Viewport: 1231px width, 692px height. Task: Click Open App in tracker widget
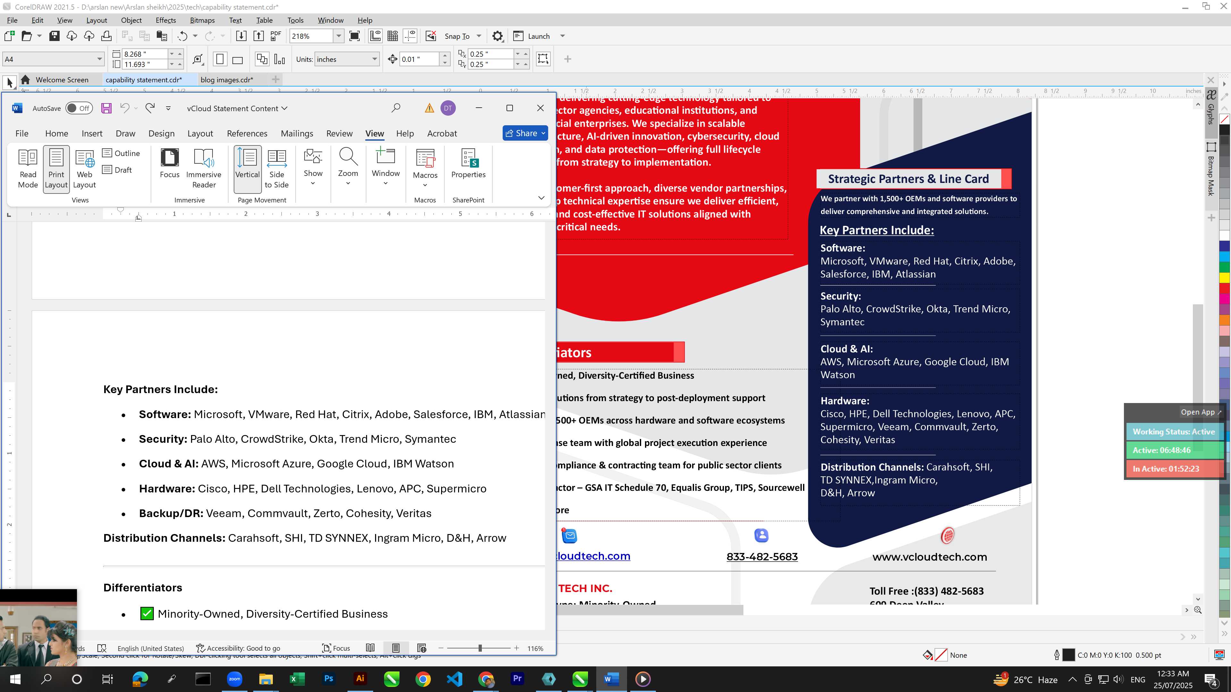[x=1201, y=412]
